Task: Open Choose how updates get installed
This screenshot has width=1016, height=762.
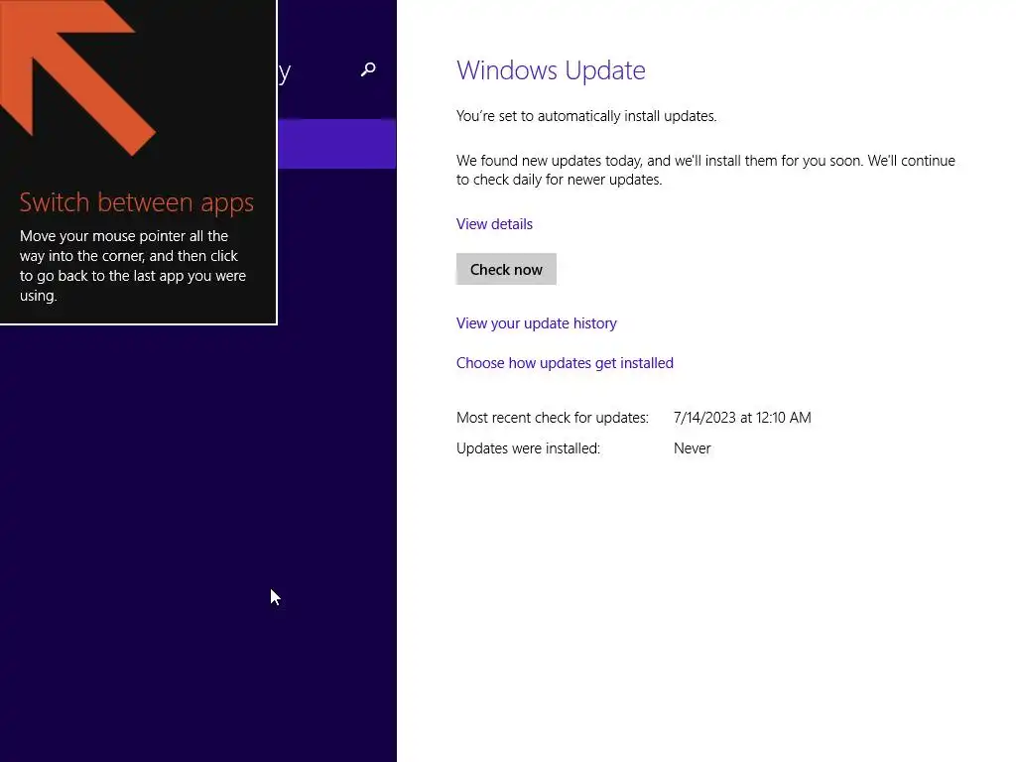Action: point(565,363)
